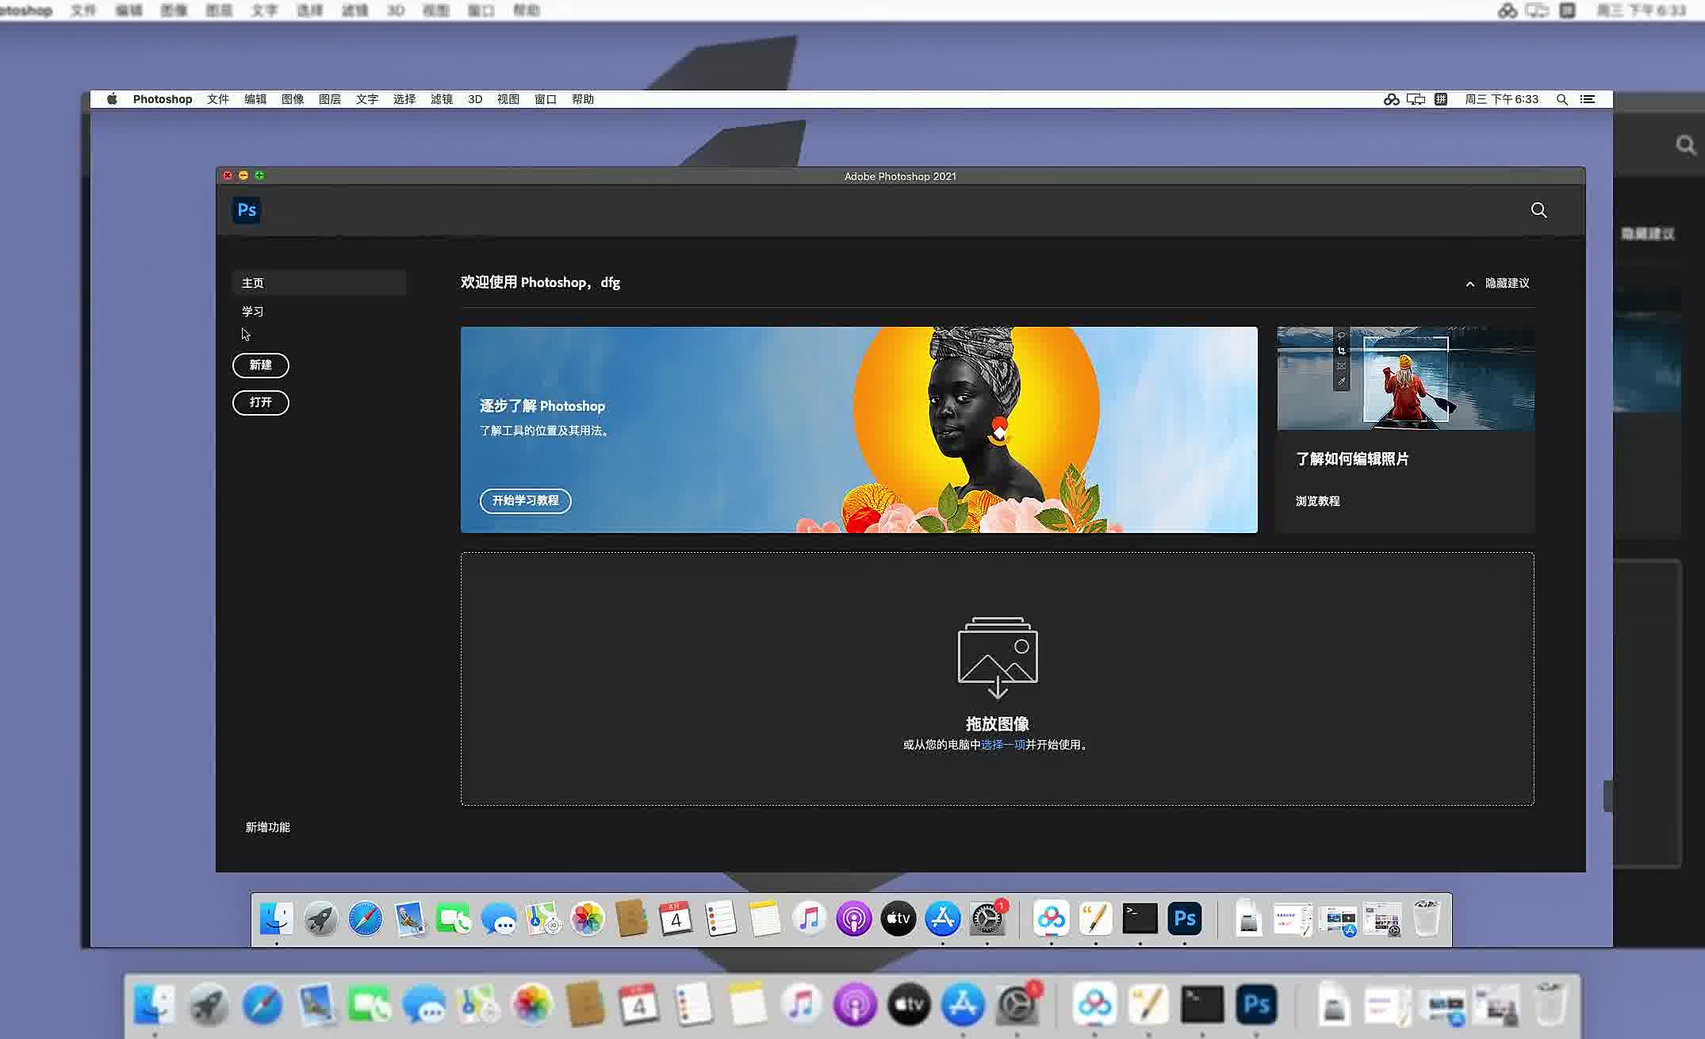Open 新增功能 at the sidebar bottom
Viewport: 1705px width, 1039px height.
pos(268,827)
